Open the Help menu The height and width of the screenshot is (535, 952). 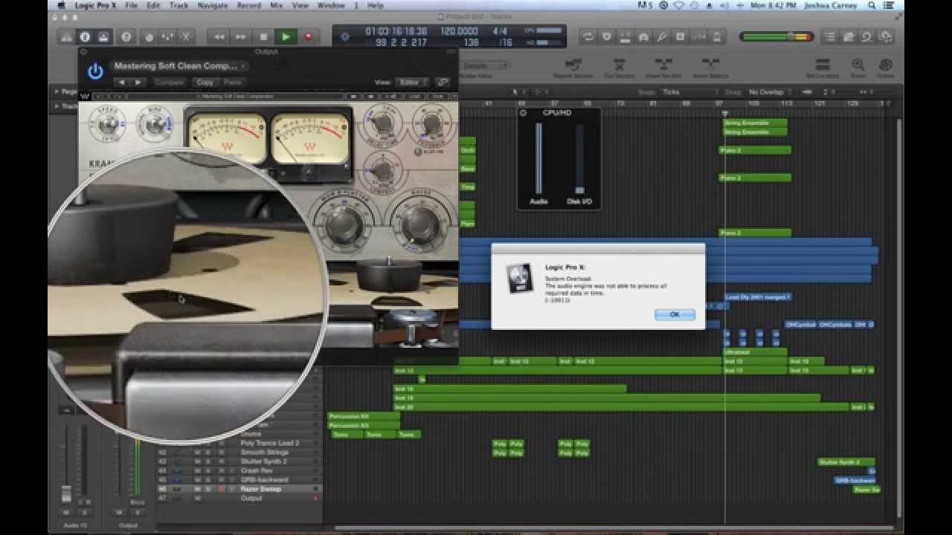pyautogui.click(x=376, y=5)
